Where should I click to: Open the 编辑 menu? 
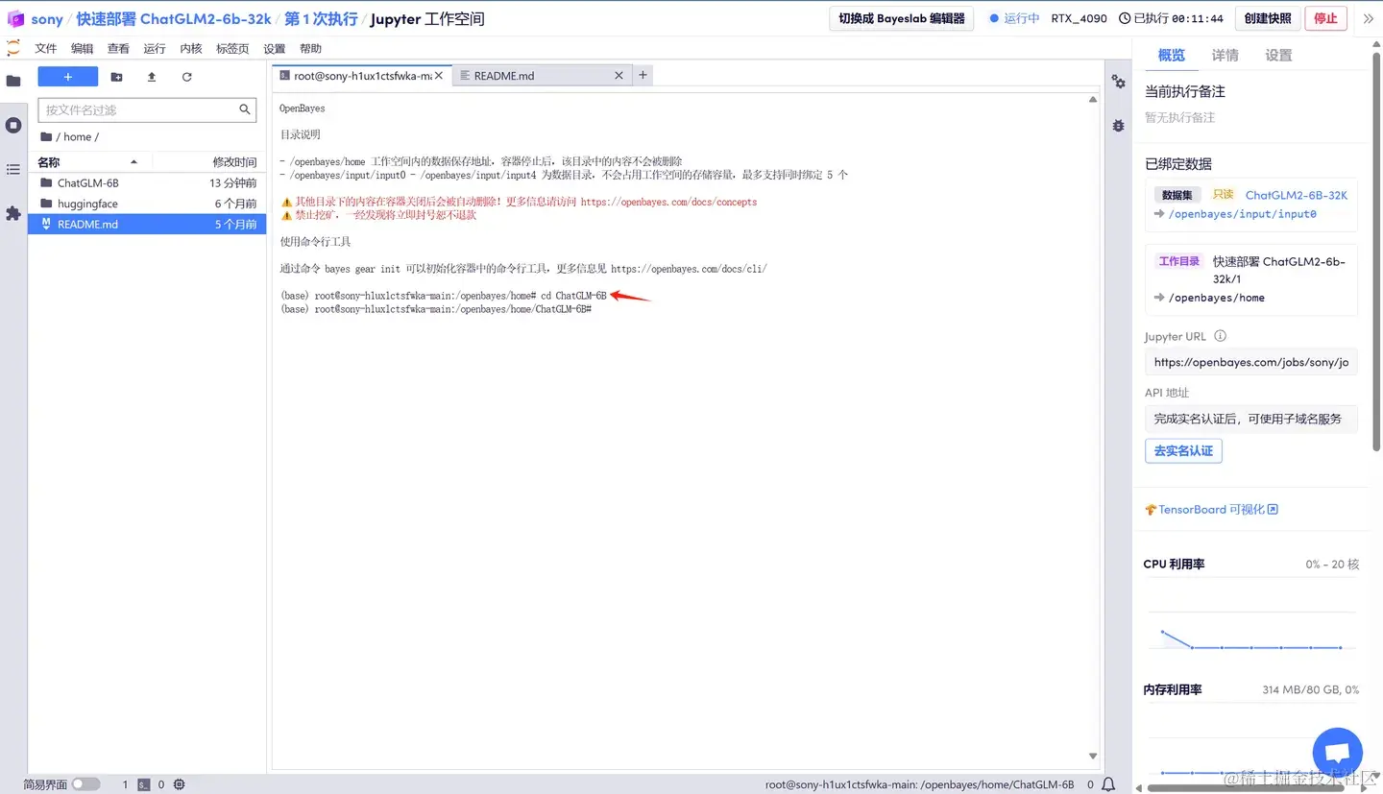(82, 48)
